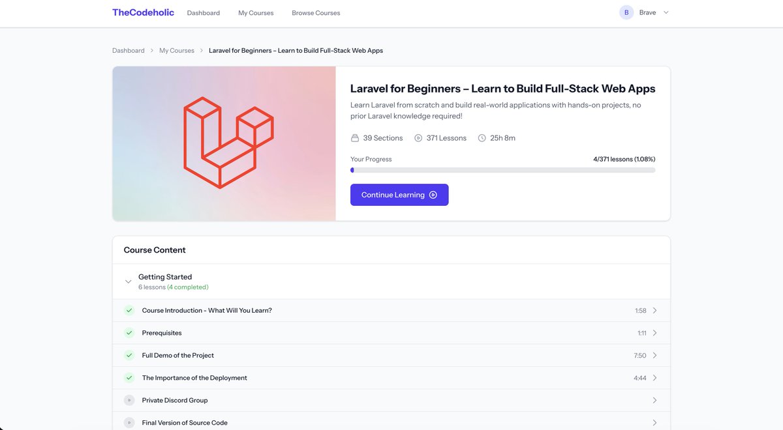Open the Brave user menu chevron
The height and width of the screenshot is (430, 783).
[x=666, y=12]
